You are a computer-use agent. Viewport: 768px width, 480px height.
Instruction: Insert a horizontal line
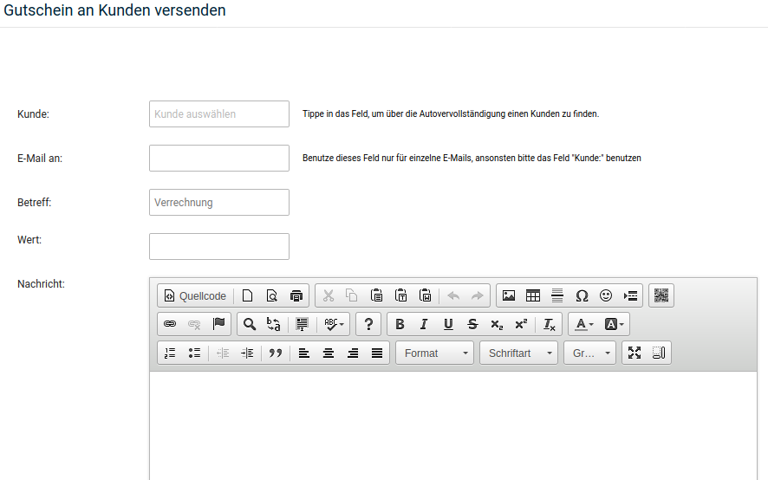click(x=556, y=295)
